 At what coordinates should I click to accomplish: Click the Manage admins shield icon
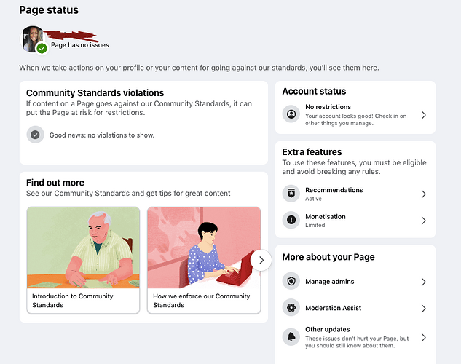click(x=291, y=281)
